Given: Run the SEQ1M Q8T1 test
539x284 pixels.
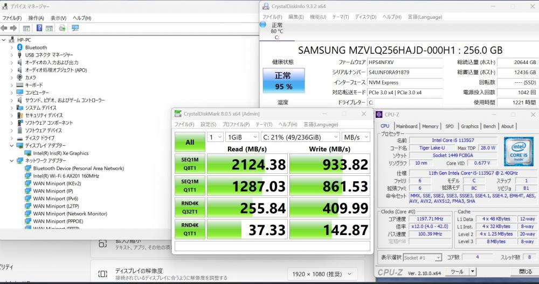Looking at the screenshot, I should 190,164.
